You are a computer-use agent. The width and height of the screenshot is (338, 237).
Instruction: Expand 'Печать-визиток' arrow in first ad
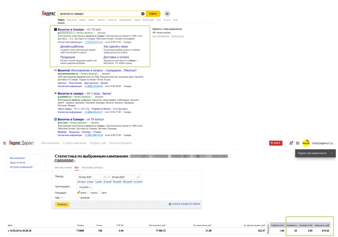94,33
